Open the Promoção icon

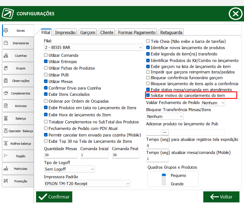(6, 181)
